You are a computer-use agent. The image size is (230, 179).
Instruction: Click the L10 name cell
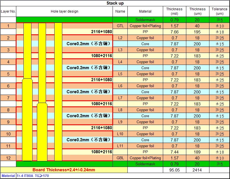120,134
